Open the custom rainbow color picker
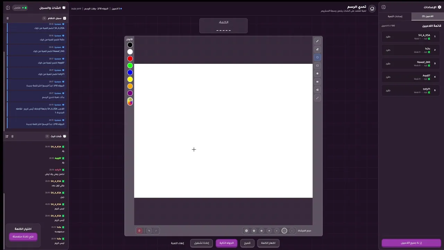 coord(130,101)
